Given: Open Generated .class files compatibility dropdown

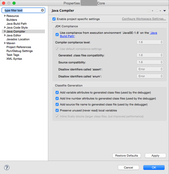Looking at the screenshot, I should point(150,55).
